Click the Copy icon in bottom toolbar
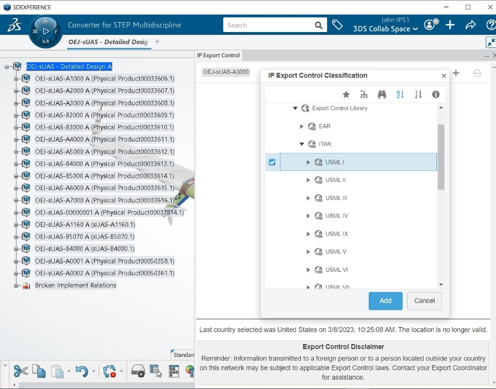 pyautogui.click(x=39, y=371)
